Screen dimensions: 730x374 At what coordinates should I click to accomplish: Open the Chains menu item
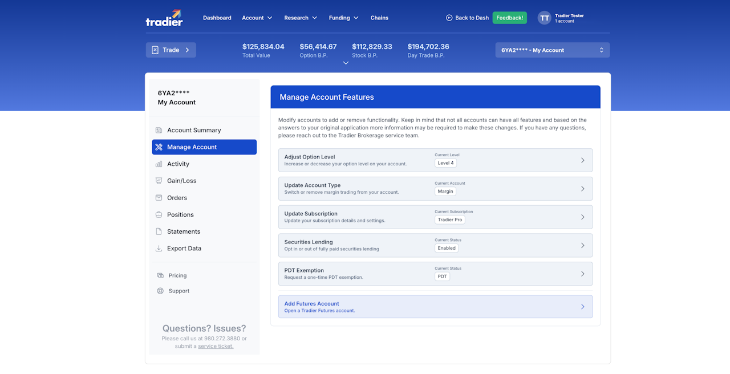pos(379,18)
